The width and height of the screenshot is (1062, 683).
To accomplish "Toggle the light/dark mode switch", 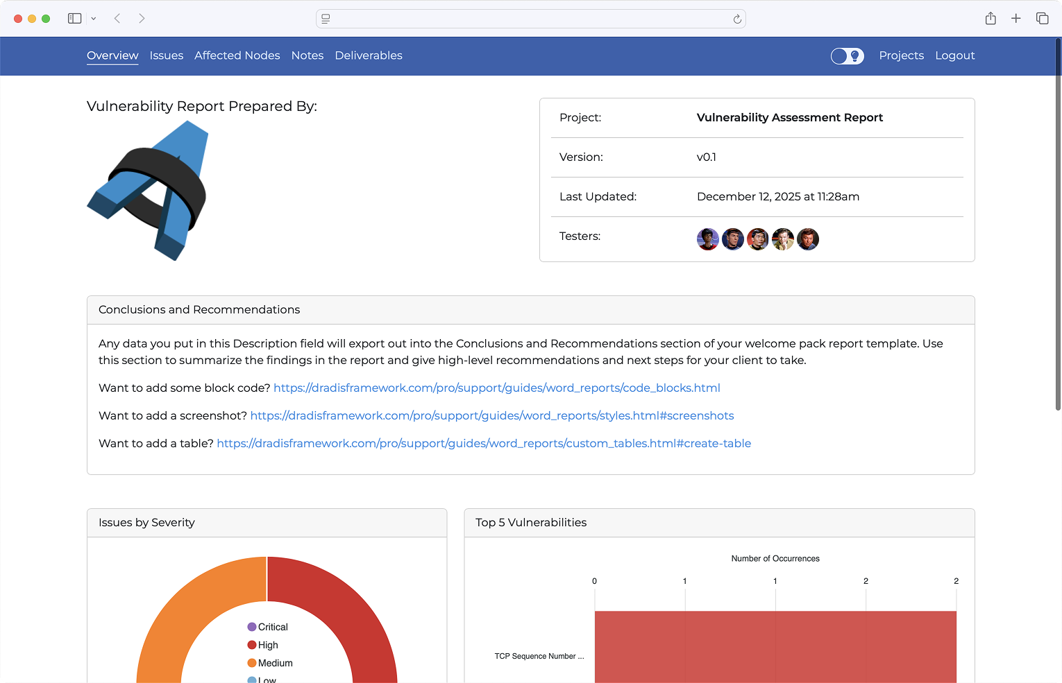I will [848, 56].
